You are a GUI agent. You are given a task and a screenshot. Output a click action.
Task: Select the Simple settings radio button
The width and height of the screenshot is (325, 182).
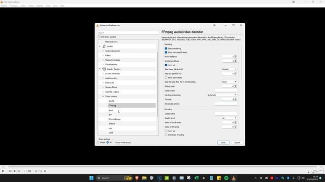pos(98,143)
